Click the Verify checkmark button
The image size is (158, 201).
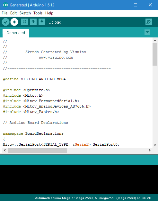pyautogui.click(x=5, y=22)
